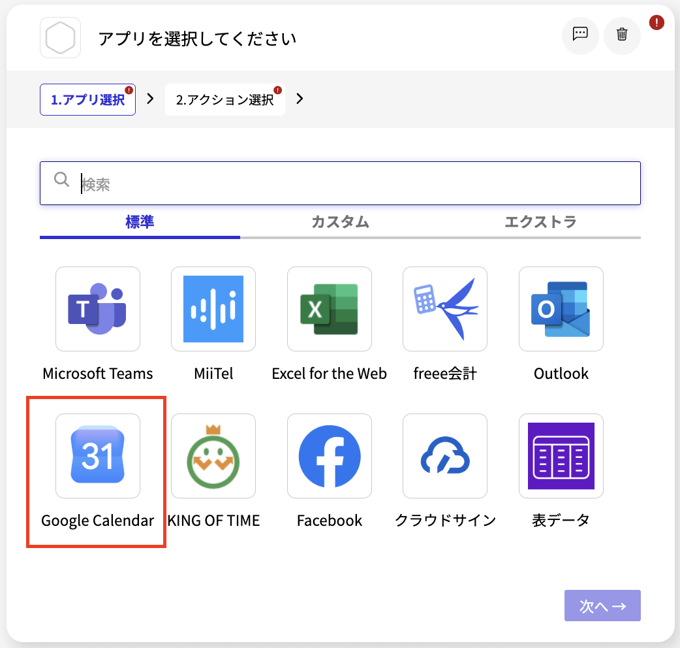
Task: Click the 次へ next button
Action: coord(602,606)
